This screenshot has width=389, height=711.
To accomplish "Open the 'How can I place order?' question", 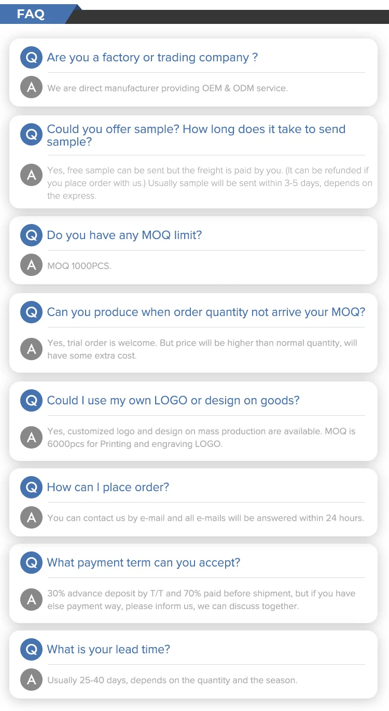I will coord(108,487).
